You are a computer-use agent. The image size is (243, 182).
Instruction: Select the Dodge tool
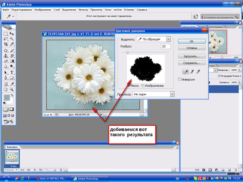pyautogui.click(x=12, y=66)
